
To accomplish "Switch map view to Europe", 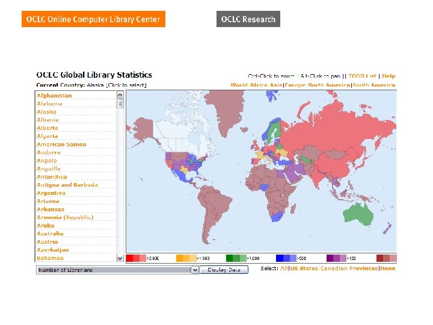I will click(x=295, y=85).
